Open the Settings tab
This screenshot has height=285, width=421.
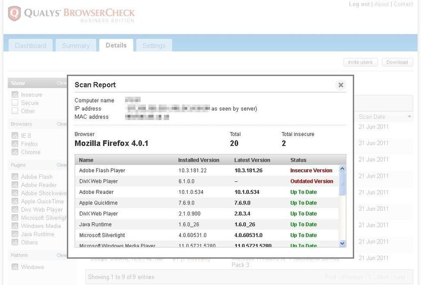[x=154, y=45]
